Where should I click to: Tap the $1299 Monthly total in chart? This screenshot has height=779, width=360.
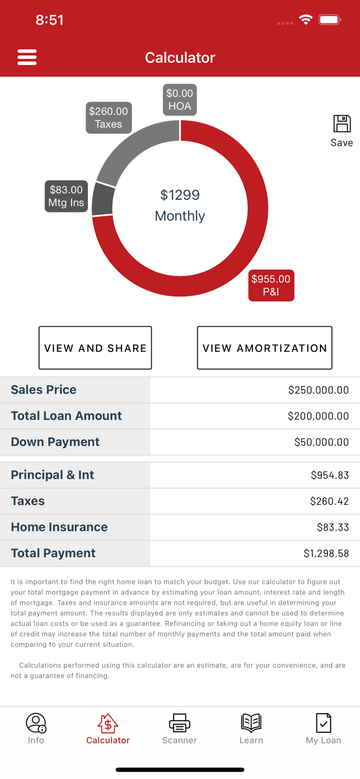click(x=180, y=205)
